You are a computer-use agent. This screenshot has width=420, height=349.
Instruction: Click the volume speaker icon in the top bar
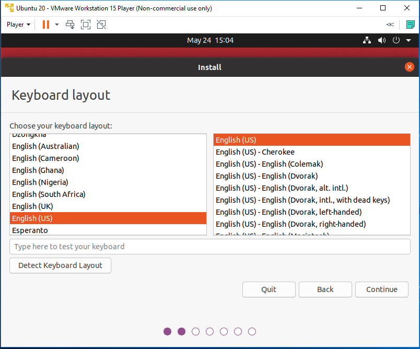click(382, 40)
